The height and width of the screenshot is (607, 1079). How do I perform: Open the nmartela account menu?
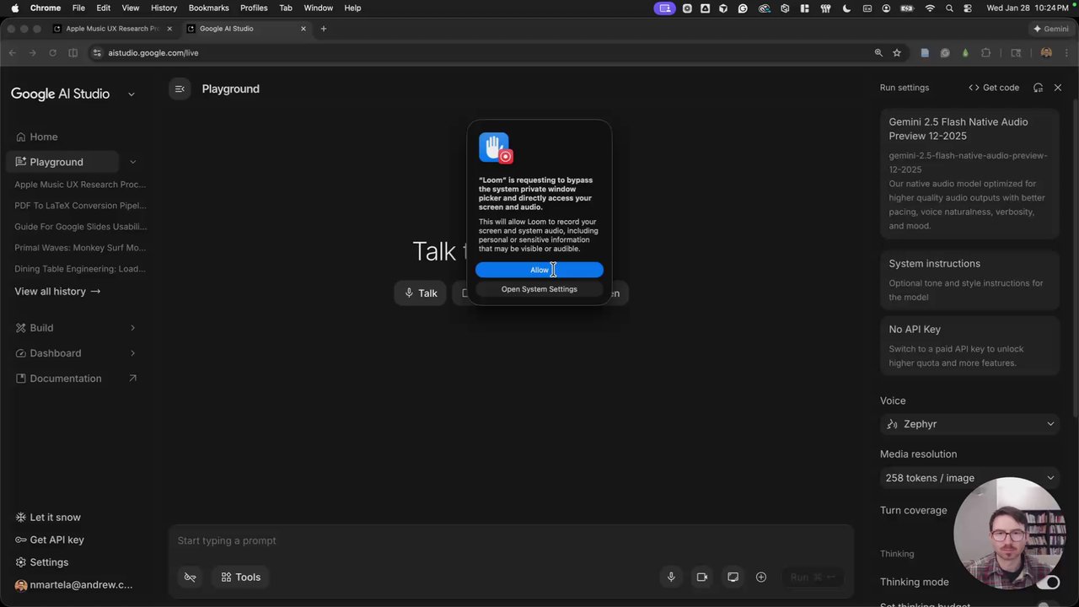[x=74, y=585]
